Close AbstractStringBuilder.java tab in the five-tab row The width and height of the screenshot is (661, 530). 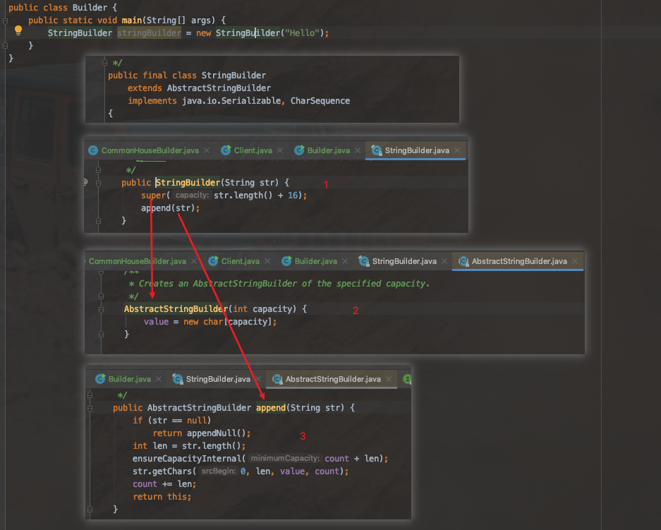click(x=575, y=261)
